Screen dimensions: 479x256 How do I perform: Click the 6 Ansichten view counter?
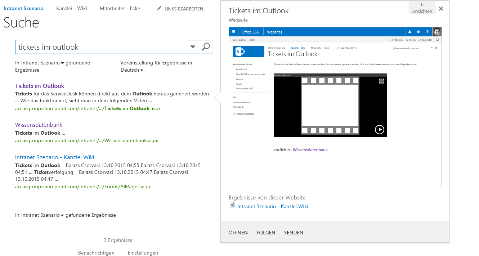point(422,8)
